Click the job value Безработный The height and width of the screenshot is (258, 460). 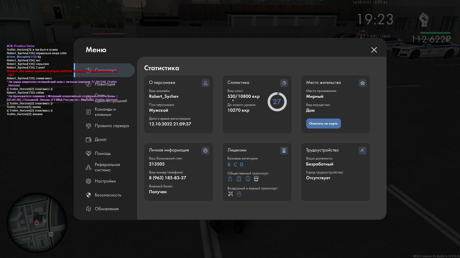click(320, 164)
